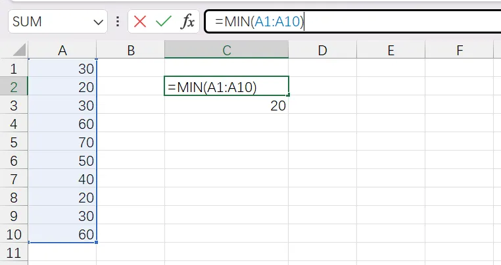The image size is (501, 265).
Task: Click cell A7 containing 40
Action: pyautogui.click(x=62, y=179)
